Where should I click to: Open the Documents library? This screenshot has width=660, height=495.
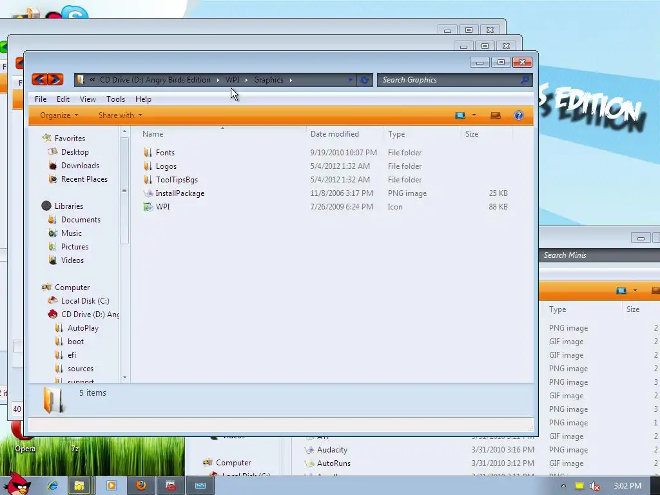[x=81, y=219]
